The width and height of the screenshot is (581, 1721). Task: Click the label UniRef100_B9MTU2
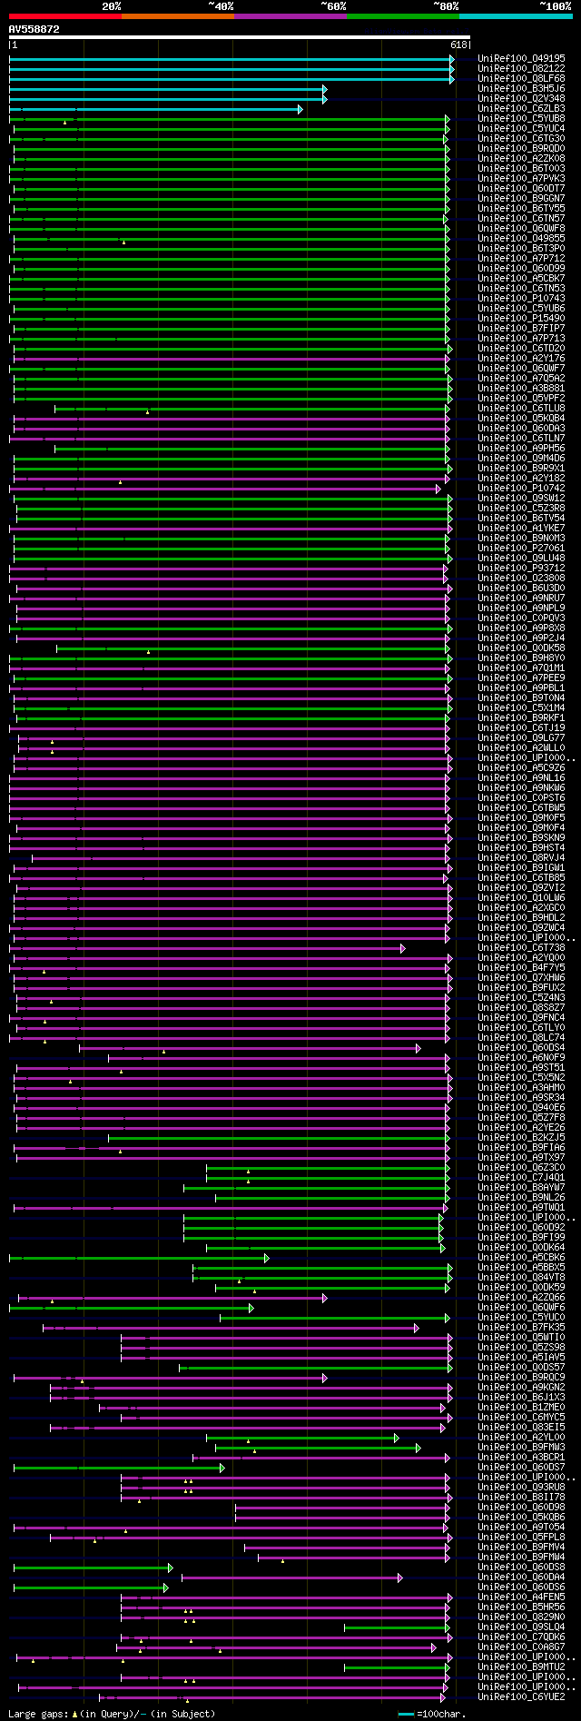click(522, 1667)
